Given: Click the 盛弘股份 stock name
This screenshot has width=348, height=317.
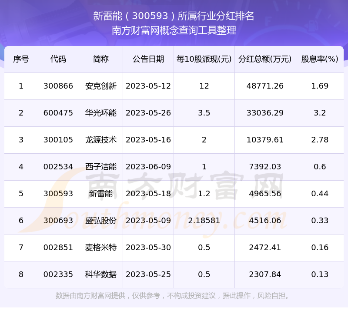Looking at the screenshot, I should 101,221.
